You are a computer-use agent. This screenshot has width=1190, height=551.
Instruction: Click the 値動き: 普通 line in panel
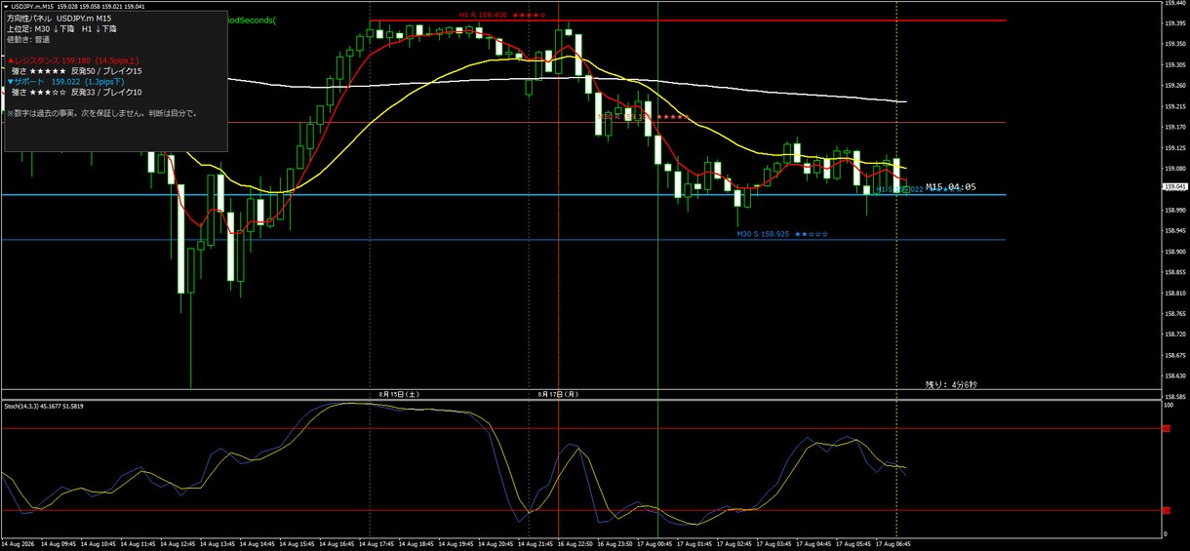(x=27, y=40)
